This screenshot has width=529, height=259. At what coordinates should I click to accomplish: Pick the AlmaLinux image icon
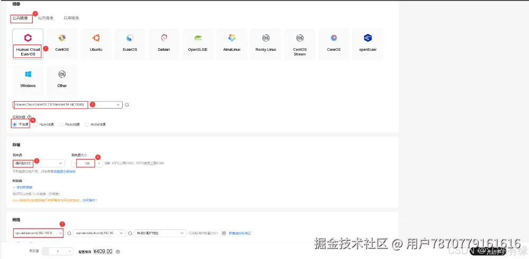point(232,38)
